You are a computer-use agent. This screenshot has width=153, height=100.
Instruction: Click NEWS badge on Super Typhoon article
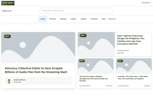[83, 35]
